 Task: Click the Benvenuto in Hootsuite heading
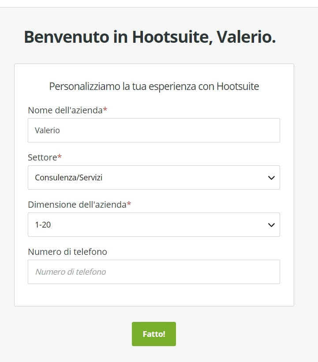click(150, 37)
